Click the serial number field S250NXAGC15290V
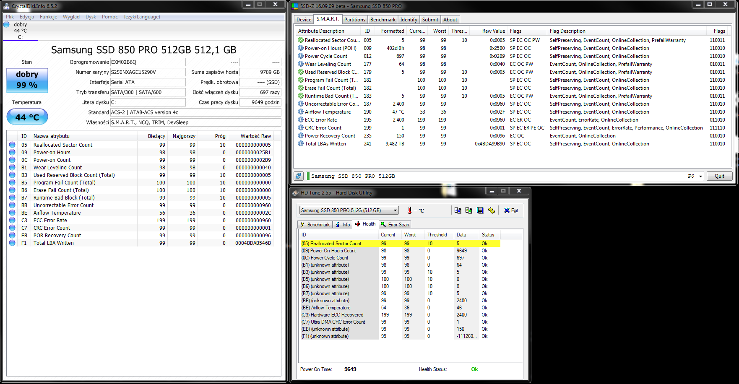This screenshot has height=384, width=739. pos(148,72)
